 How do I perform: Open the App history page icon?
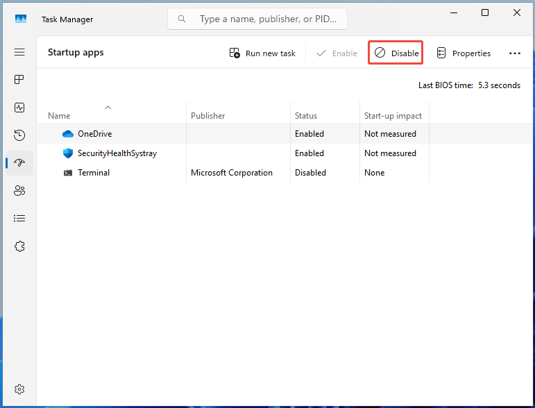19,135
